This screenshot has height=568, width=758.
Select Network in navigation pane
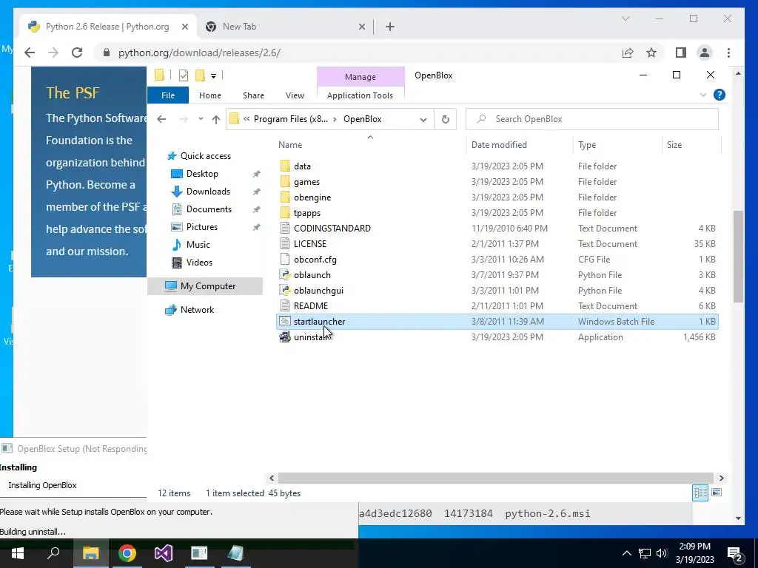(x=197, y=310)
